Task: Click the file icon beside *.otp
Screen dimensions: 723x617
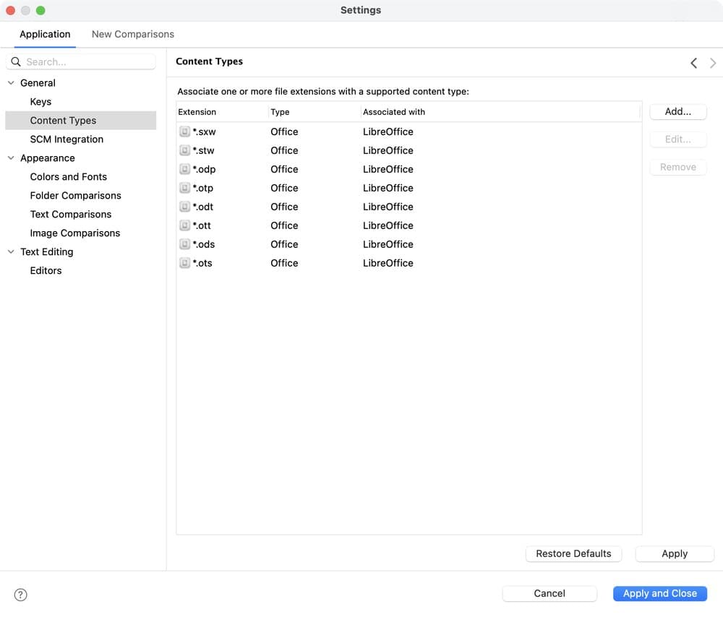Action: click(x=184, y=188)
